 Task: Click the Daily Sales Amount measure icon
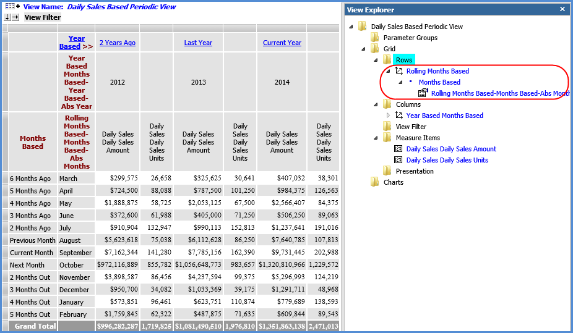tap(399, 149)
